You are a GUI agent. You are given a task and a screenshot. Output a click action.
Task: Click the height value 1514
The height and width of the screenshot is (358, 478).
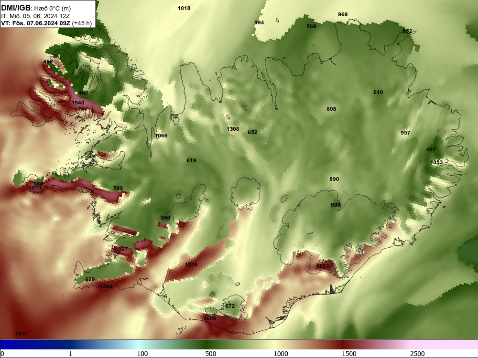[x=191, y=264]
